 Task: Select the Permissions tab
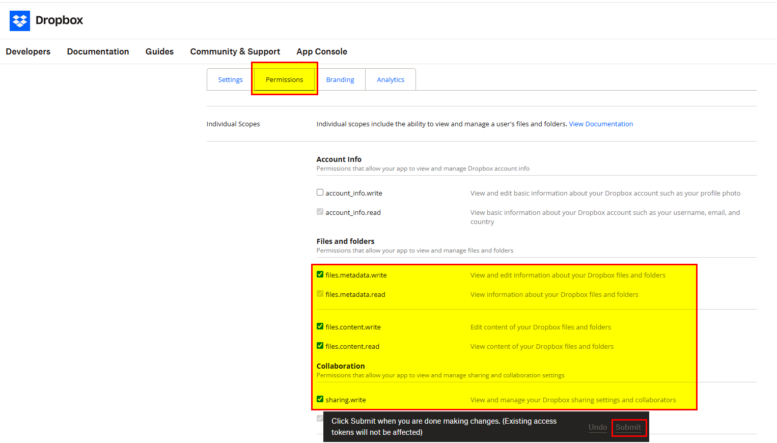coord(284,79)
